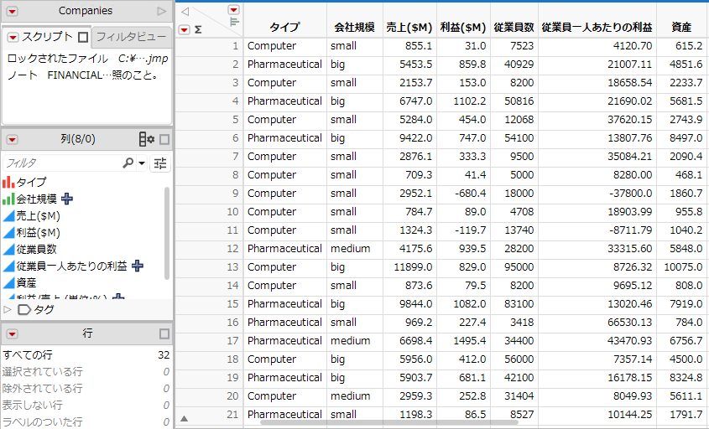709x429 pixels.
Task: Click the タグ label icon
Action: 24,309
